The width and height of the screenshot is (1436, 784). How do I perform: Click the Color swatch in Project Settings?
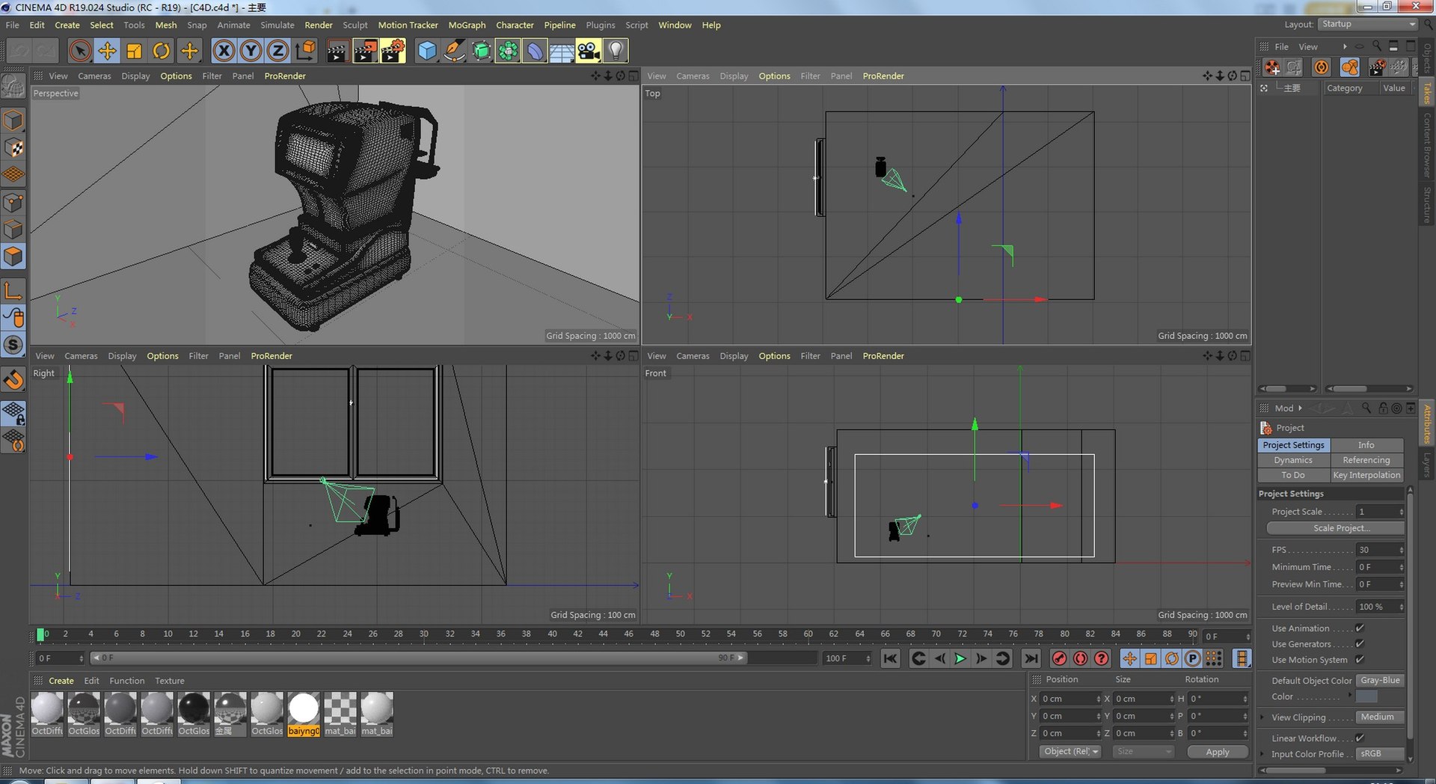point(1366,696)
